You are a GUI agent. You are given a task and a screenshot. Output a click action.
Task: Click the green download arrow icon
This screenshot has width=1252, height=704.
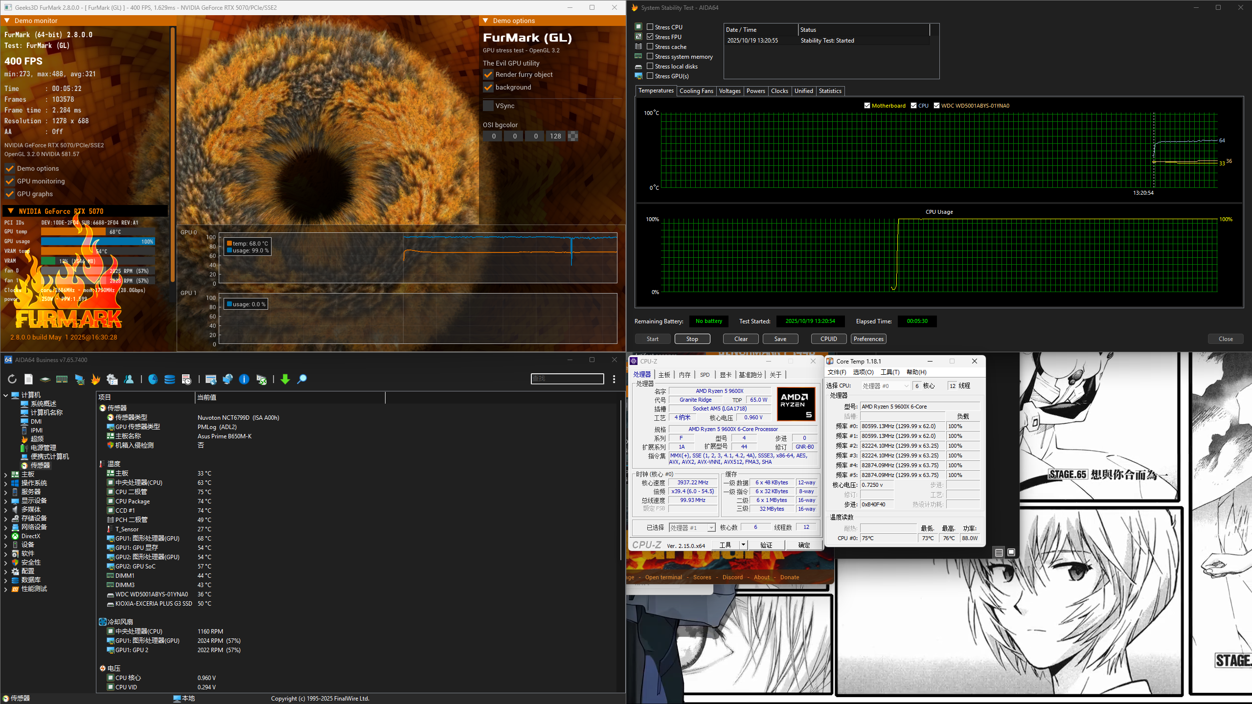click(x=285, y=379)
